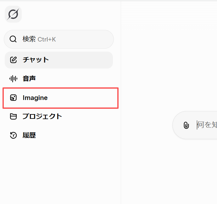Viewport: 217px width, 204px height.
Task: Open Imagine from the sidebar label
Action: click(35, 98)
